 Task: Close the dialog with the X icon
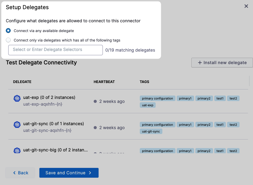coord(246,6)
